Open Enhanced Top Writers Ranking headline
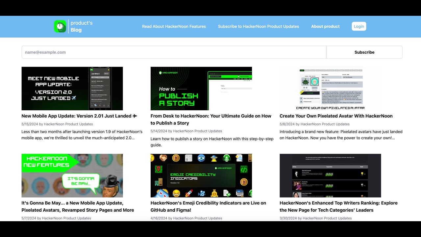The height and width of the screenshot is (237, 421). click(338, 206)
